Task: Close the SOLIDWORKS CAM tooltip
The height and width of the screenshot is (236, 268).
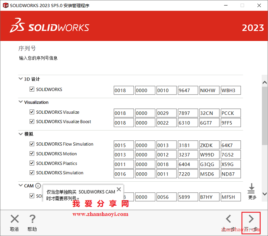Action: point(119,189)
